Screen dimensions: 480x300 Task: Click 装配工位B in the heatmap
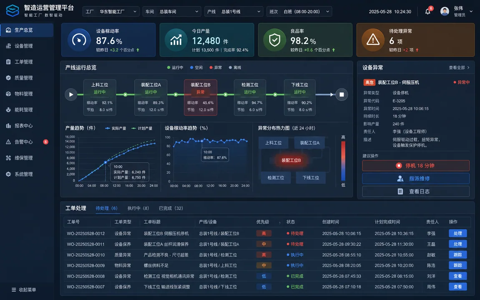coord(291,160)
